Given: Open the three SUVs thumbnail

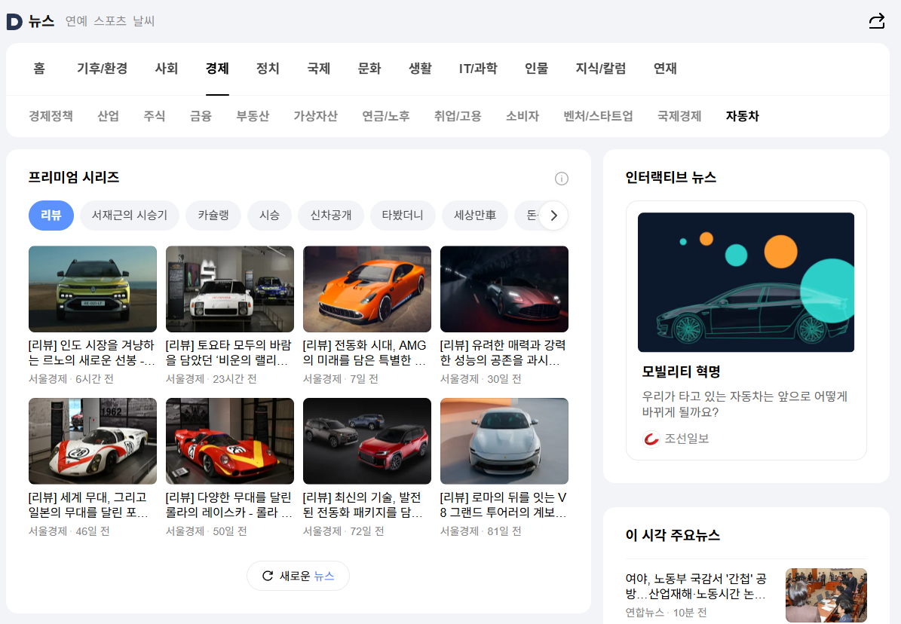Looking at the screenshot, I should pos(367,442).
